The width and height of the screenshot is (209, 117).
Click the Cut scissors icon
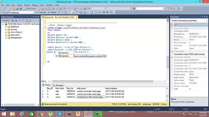[x=53, y=9]
